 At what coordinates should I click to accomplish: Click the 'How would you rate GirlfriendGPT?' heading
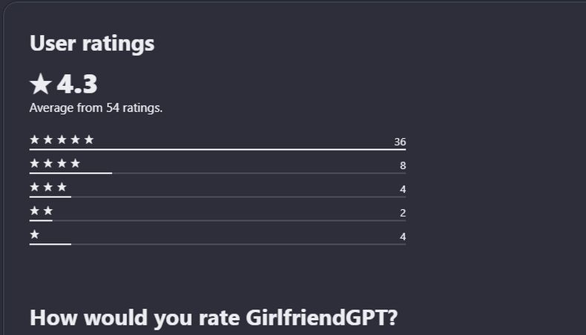tap(214, 318)
